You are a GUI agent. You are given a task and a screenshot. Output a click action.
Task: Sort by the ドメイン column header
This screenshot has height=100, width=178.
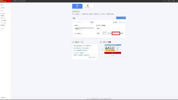tap(77, 25)
